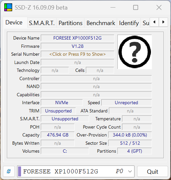This screenshot has width=171, height=180.
Task: Click the purple color bar in drive selector
Action: pyautogui.click(x=20, y=171)
